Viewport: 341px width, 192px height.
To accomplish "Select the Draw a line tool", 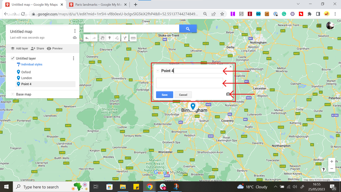I will point(117,38).
